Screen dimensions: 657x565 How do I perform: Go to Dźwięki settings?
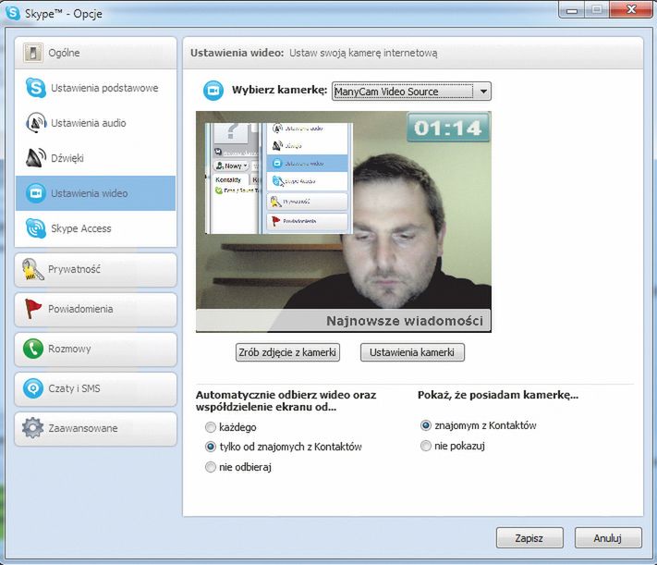95,158
